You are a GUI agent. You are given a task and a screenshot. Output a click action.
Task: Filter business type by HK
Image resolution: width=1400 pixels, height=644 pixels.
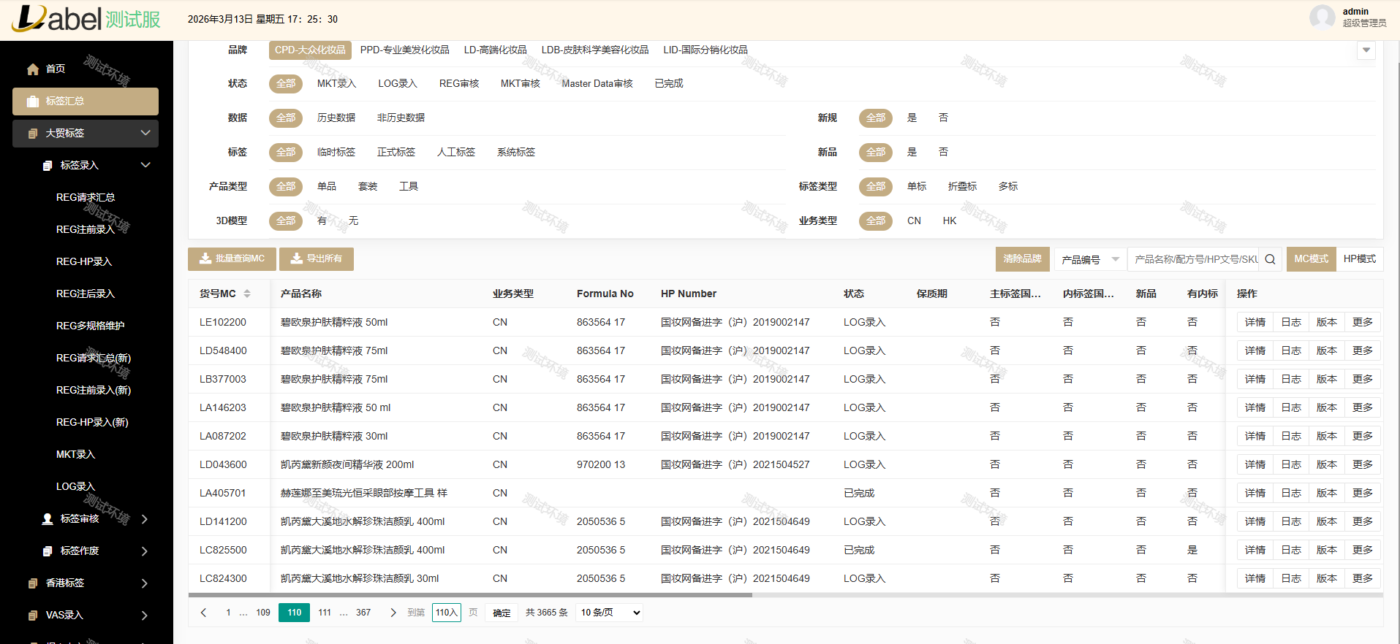coord(949,221)
